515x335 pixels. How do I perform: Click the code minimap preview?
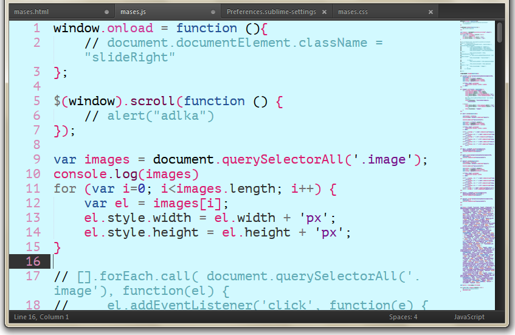click(x=477, y=156)
